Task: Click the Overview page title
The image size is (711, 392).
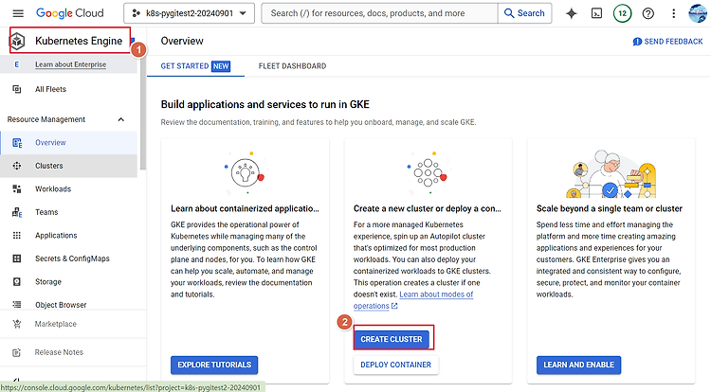Action: point(182,42)
